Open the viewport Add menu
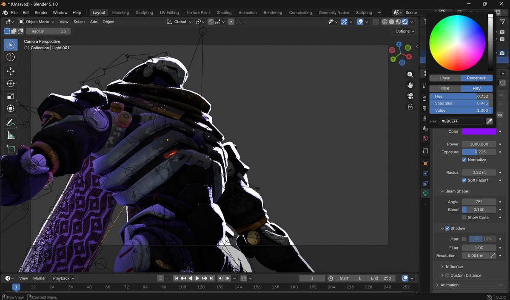The image size is (510, 300). 94,22
